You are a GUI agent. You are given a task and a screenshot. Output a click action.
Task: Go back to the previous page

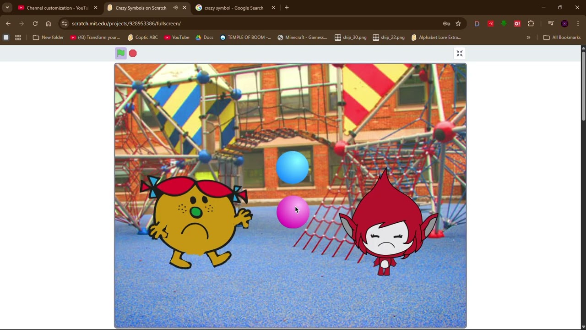(x=8, y=23)
